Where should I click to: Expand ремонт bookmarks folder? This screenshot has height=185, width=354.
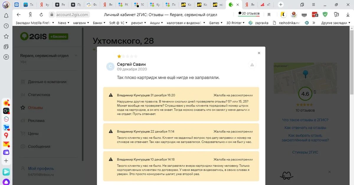[139, 23]
